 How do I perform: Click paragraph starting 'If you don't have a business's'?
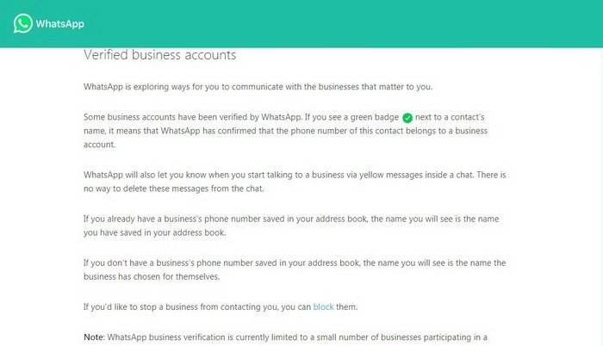tap(295, 270)
